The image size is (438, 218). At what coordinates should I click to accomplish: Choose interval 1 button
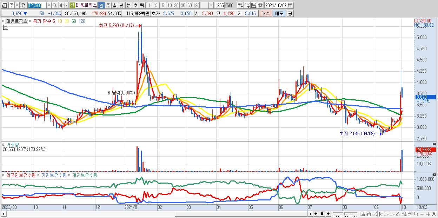[x=150, y=5]
